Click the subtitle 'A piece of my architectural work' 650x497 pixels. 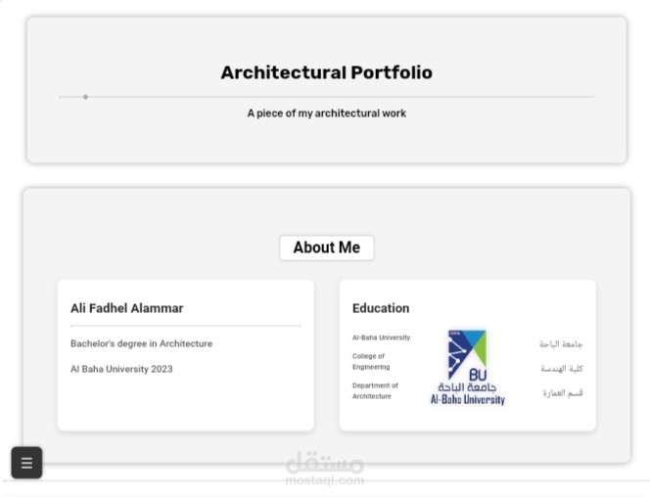point(326,113)
